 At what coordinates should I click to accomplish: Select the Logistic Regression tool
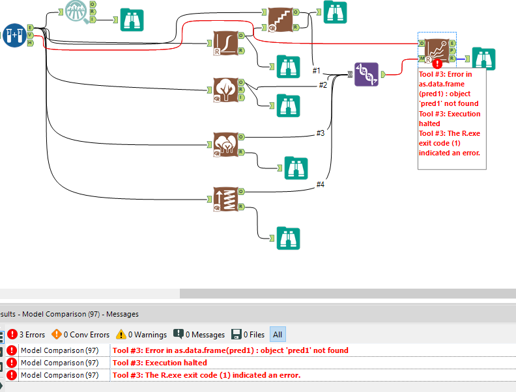225,43
